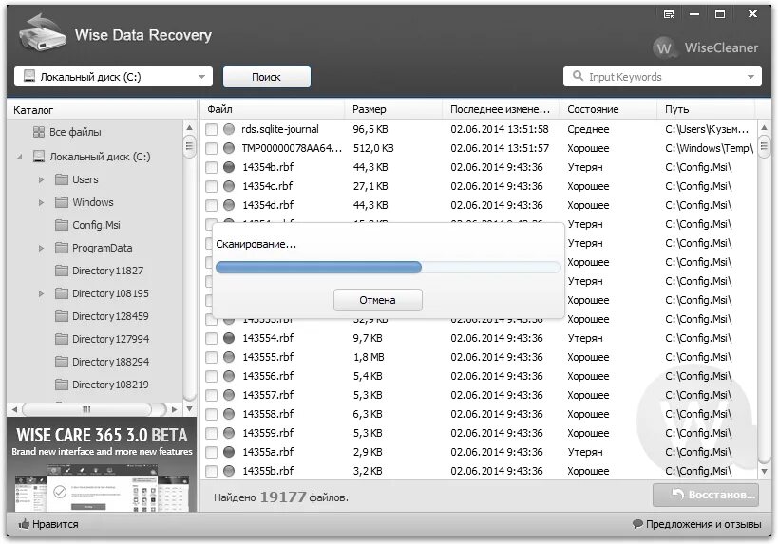Click status dot of rds.sqlite-journal
Image resolution: width=778 pixels, height=544 pixels.
pos(229,129)
